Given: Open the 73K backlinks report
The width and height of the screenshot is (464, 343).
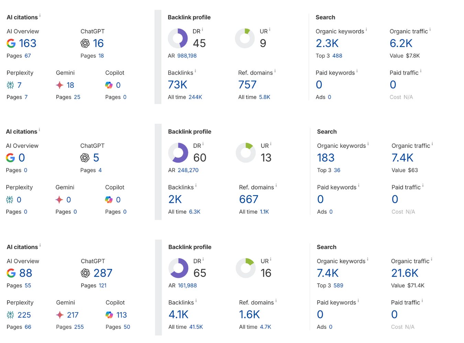Looking at the screenshot, I should [177, 85].
